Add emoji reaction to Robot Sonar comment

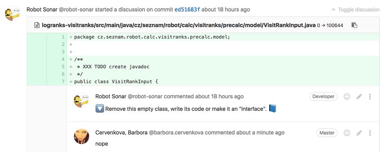347,96
